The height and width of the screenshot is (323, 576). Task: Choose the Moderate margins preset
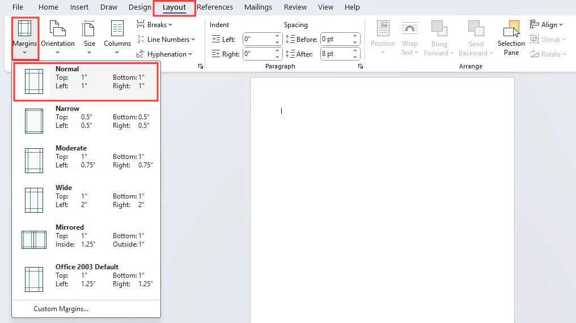point(86,161)
